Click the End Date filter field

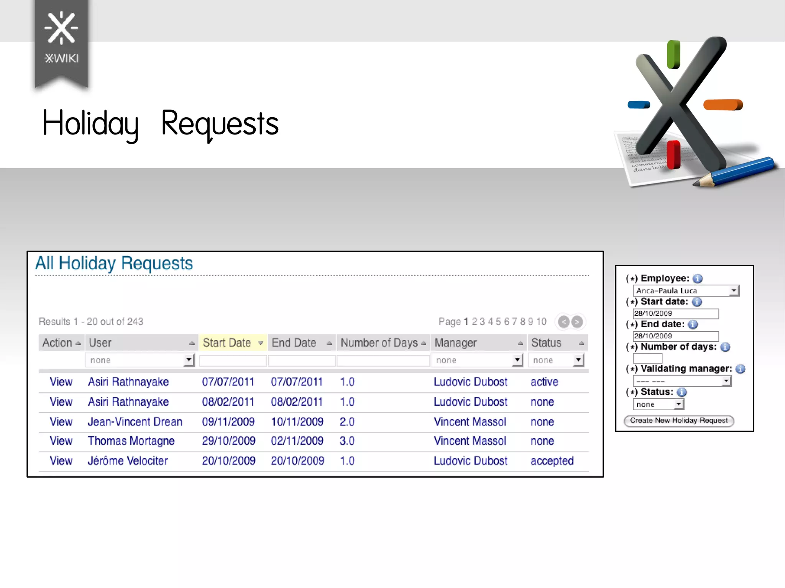pyautogui.click(x=302, y=360)
